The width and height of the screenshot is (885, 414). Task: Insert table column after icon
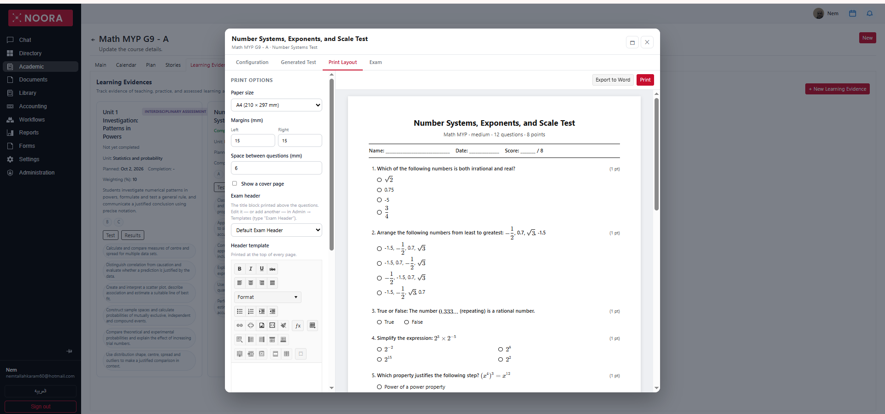point(262,339)
